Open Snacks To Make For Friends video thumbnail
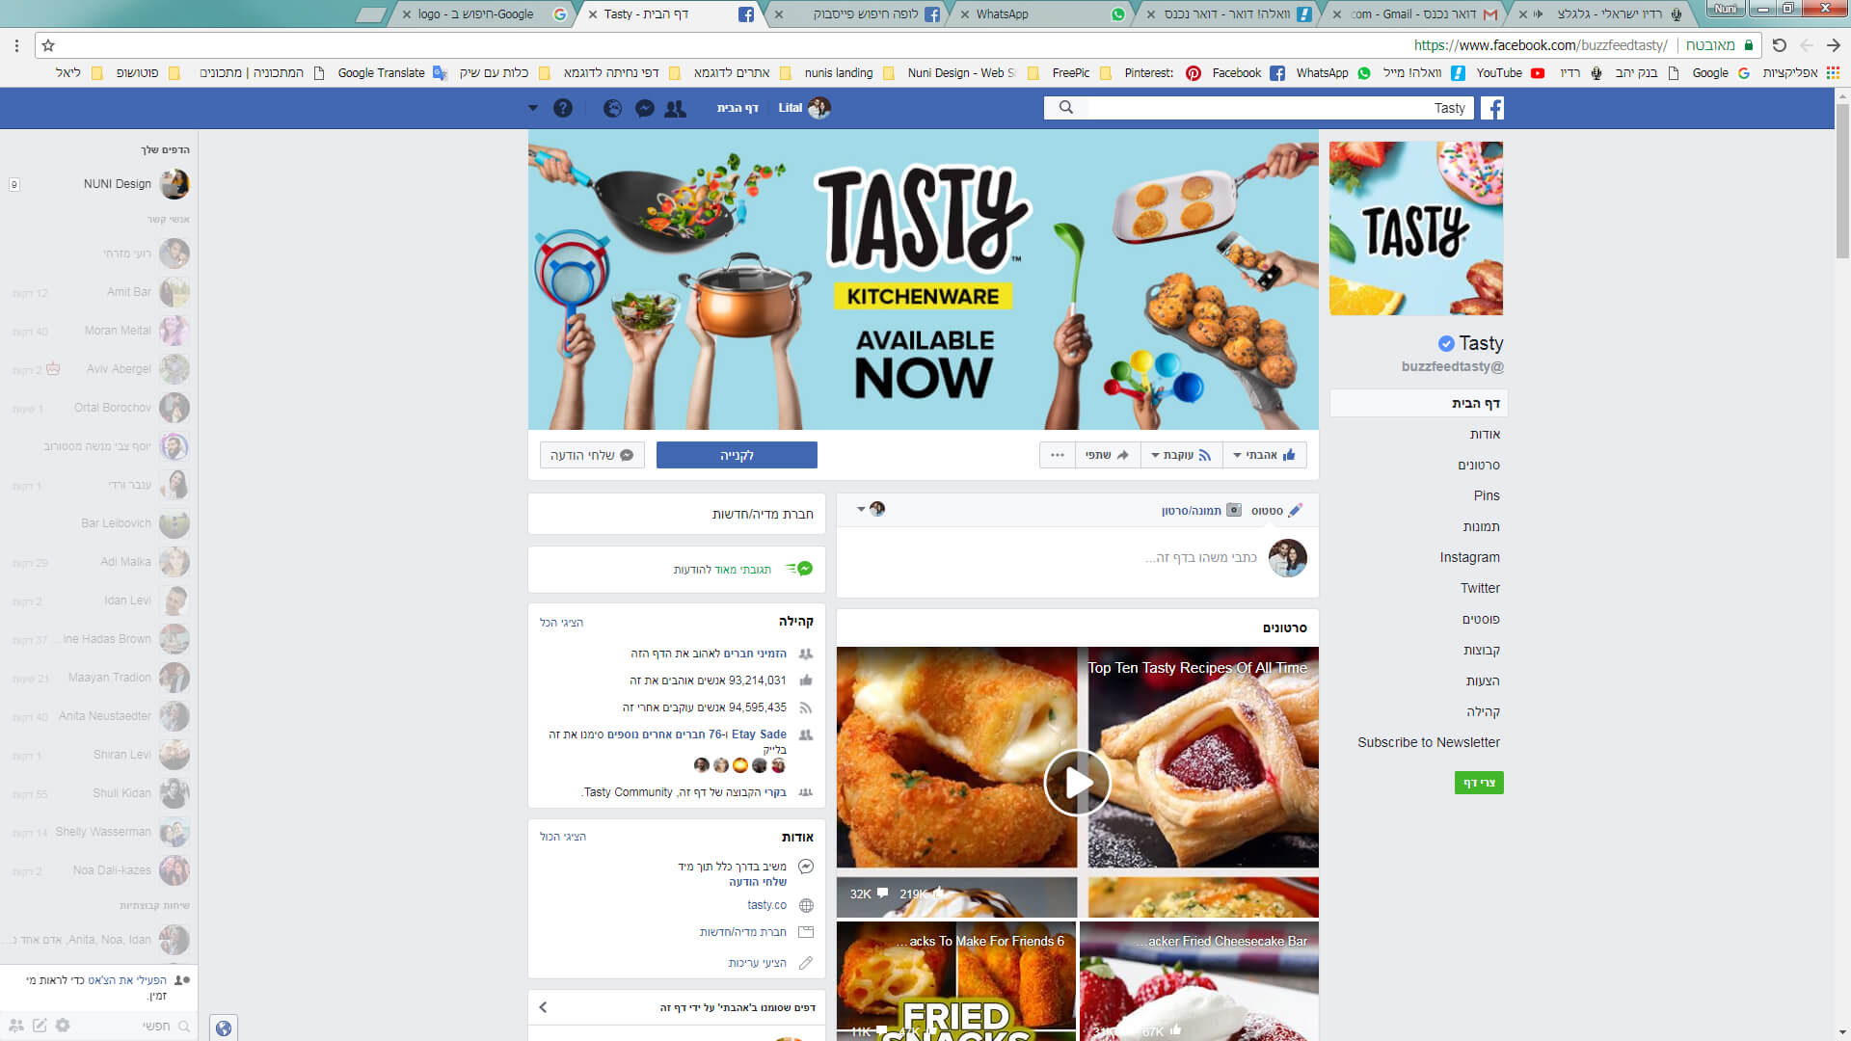Screen dimensions: 1851x1041 click(x=956, y=981)
